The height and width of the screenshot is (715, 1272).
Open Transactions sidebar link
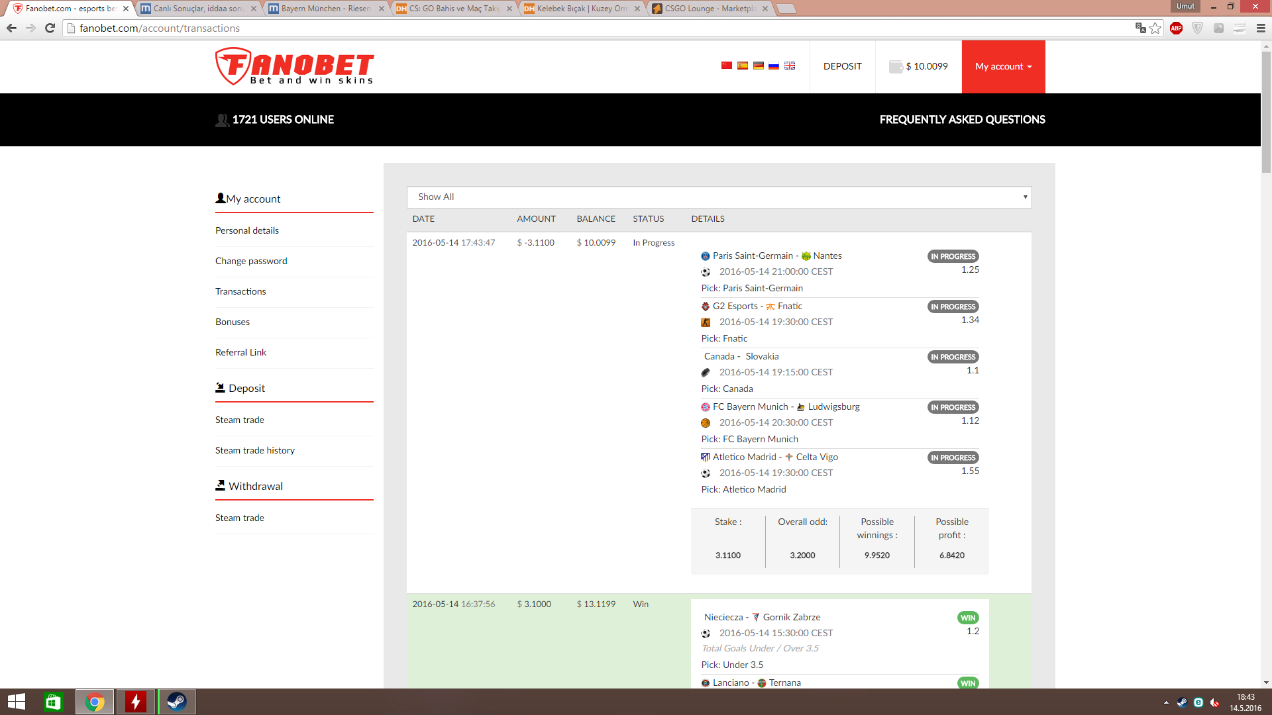(x=240, y=292)
